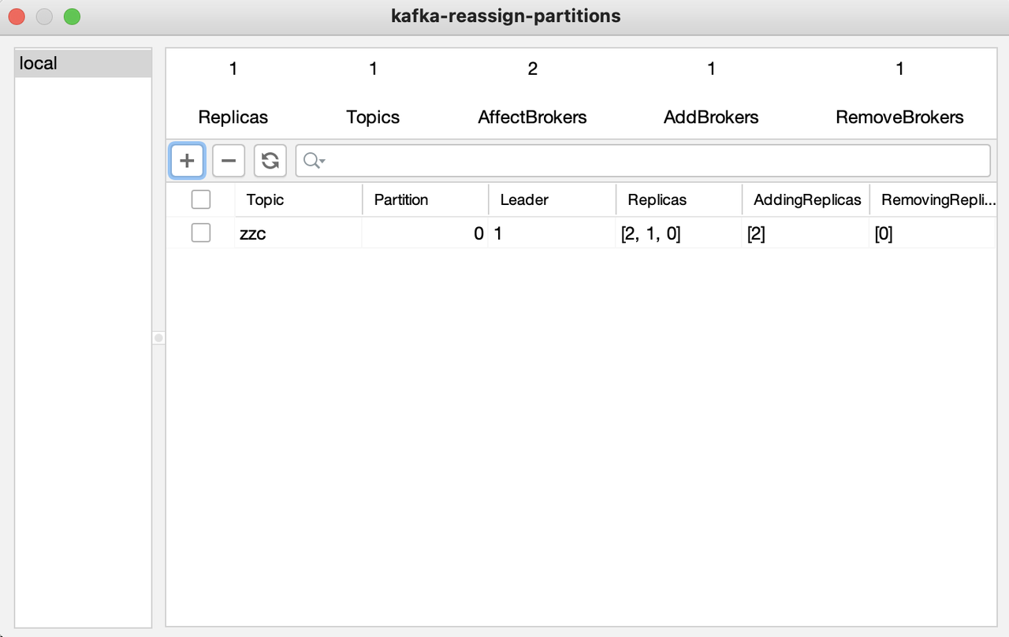Refresh the partition reassignment list

click(270, 160)
